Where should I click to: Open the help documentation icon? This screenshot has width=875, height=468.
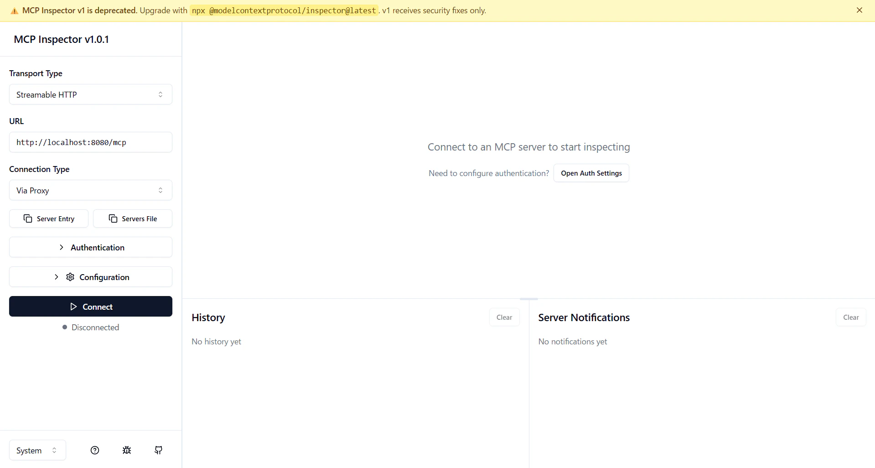point(95,450)
